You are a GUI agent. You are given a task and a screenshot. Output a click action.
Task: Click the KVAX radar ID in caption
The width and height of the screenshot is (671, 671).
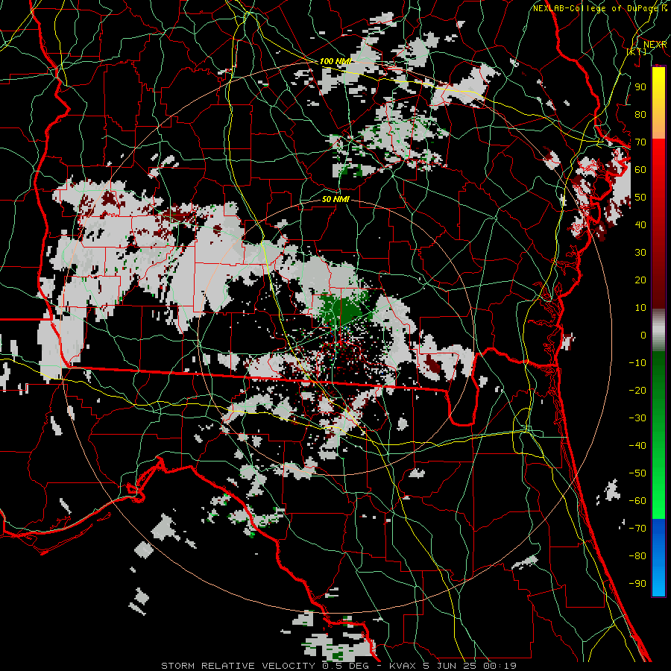click(403, 666)
